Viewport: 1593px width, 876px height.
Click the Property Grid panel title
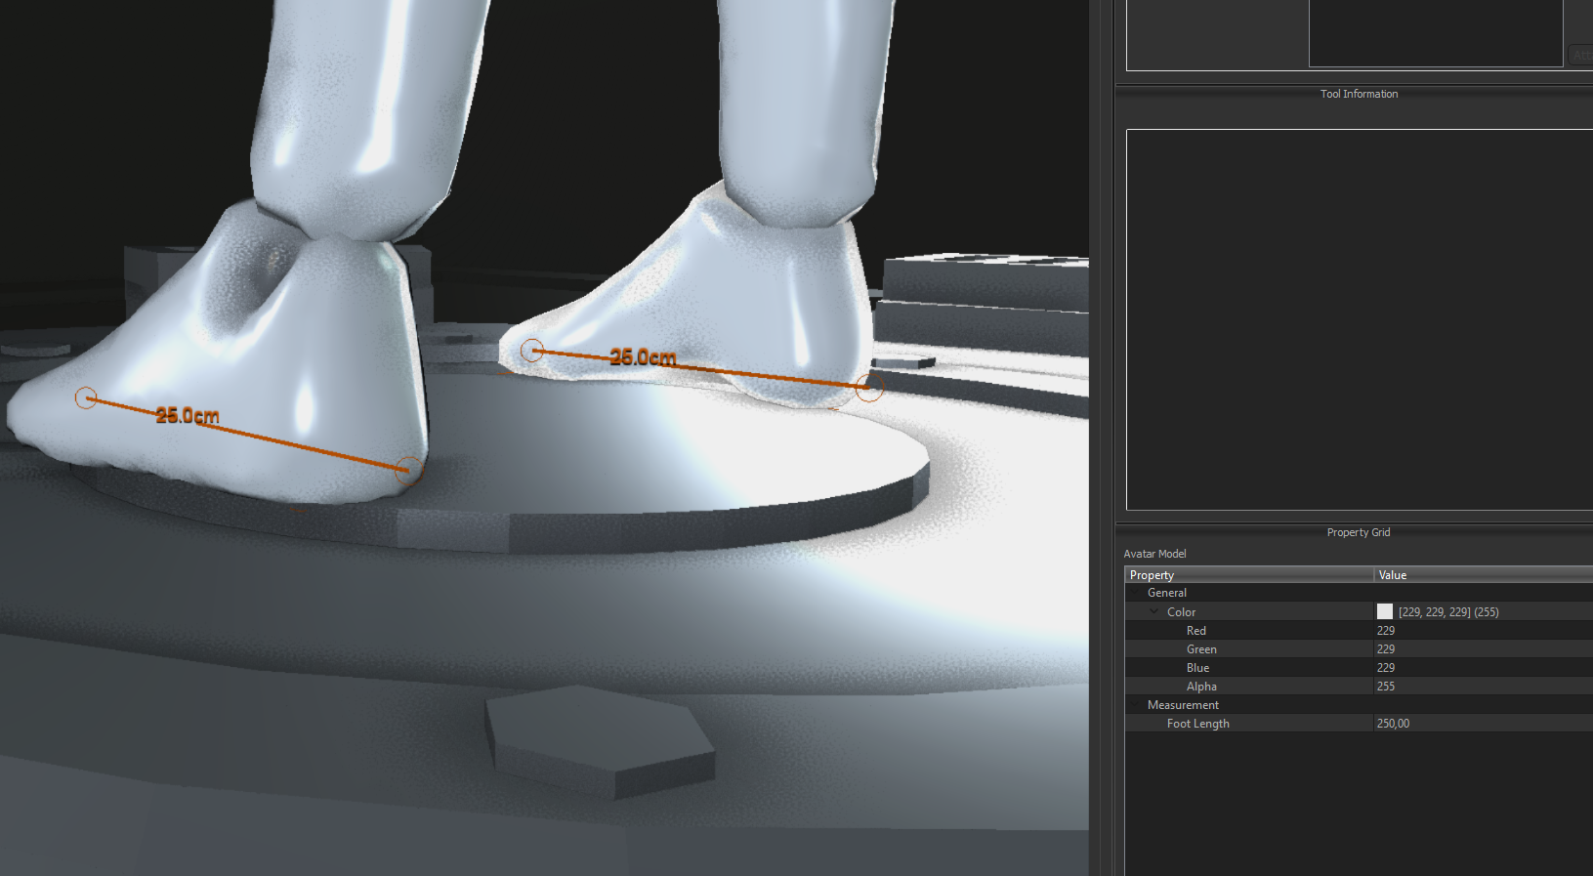(x=1358, y=532)
